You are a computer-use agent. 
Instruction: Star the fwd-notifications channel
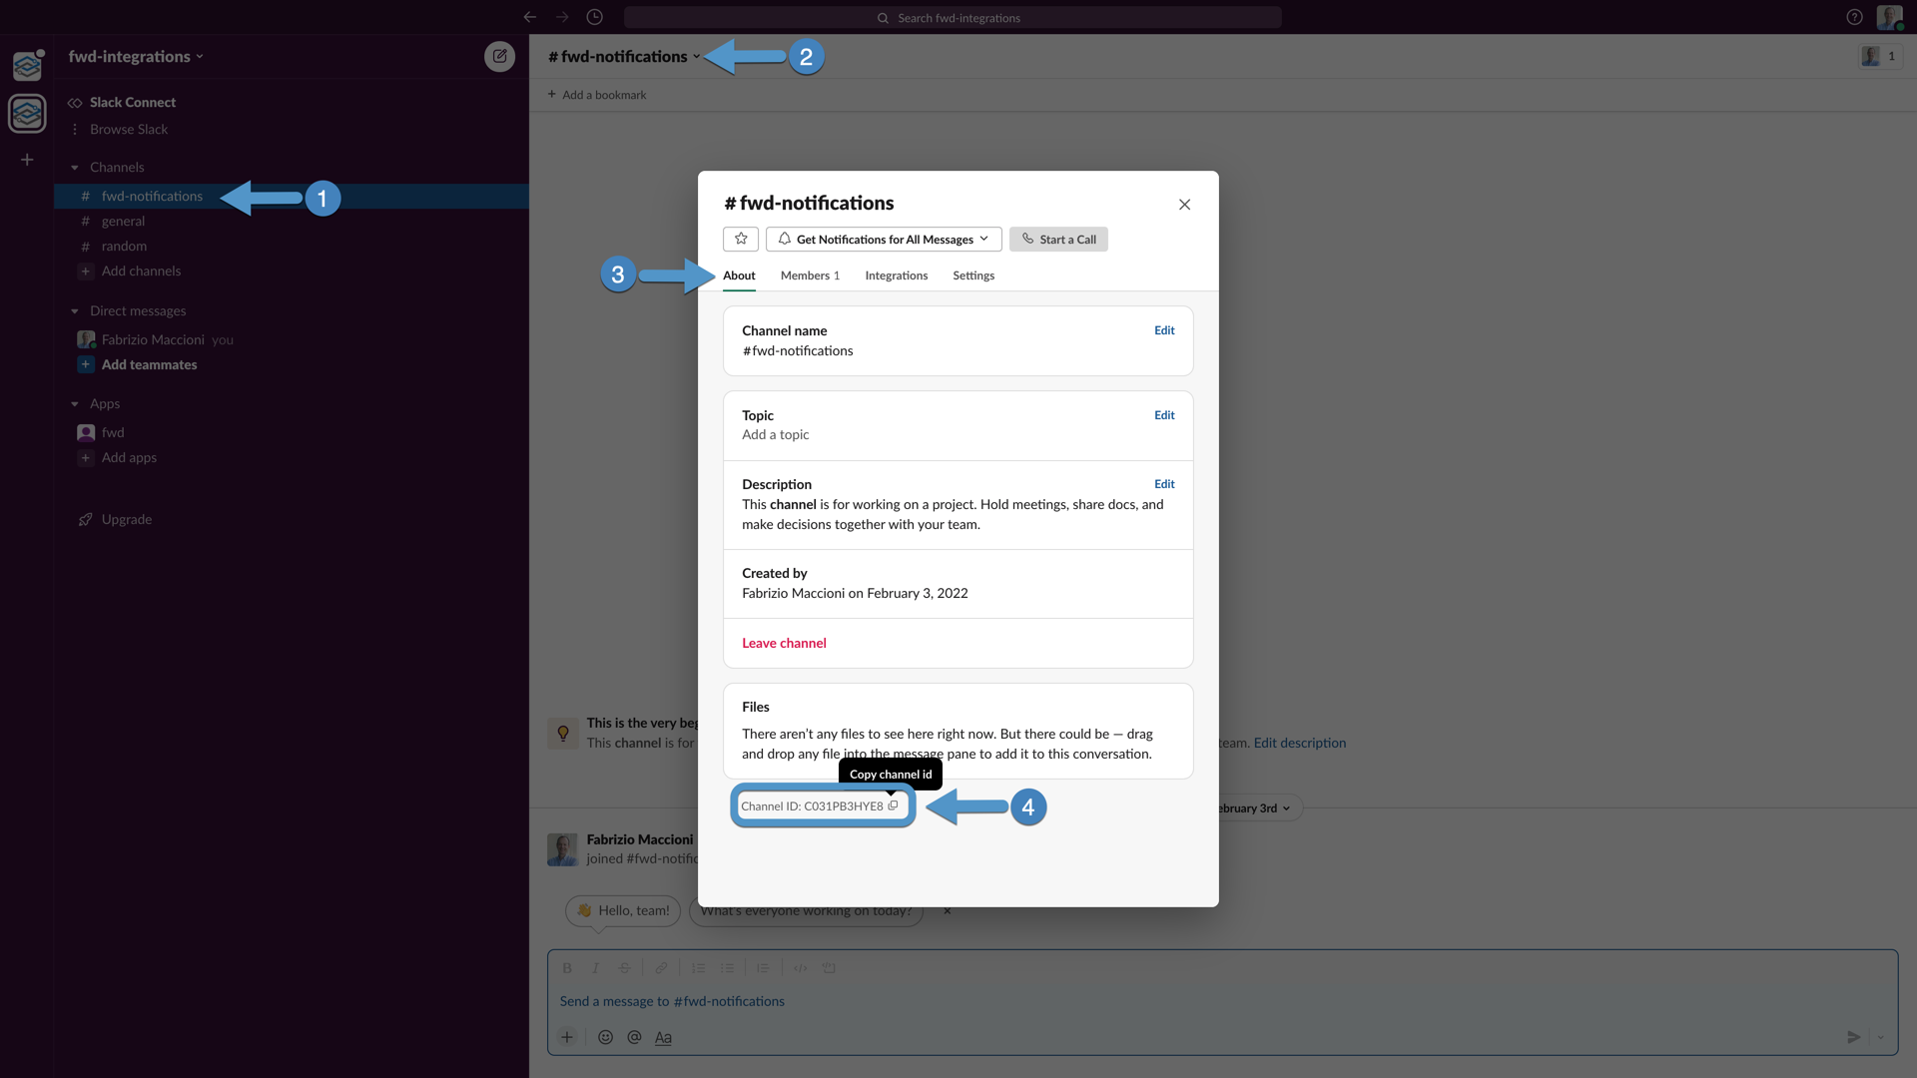coord(740,239)
